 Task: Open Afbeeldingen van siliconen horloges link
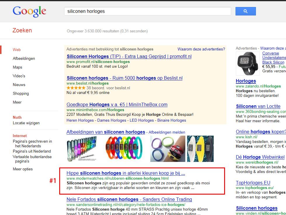click(x=106, y=132)
